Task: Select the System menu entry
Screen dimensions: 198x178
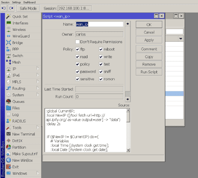Action: (x=23, y=95)
